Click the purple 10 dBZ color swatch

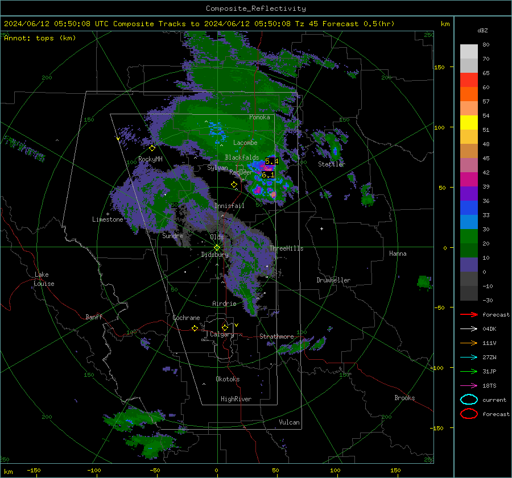tap(469, 264)
